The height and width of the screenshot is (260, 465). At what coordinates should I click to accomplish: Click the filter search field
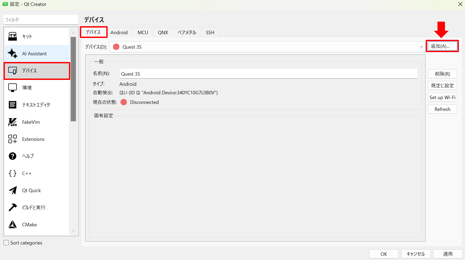41,20
